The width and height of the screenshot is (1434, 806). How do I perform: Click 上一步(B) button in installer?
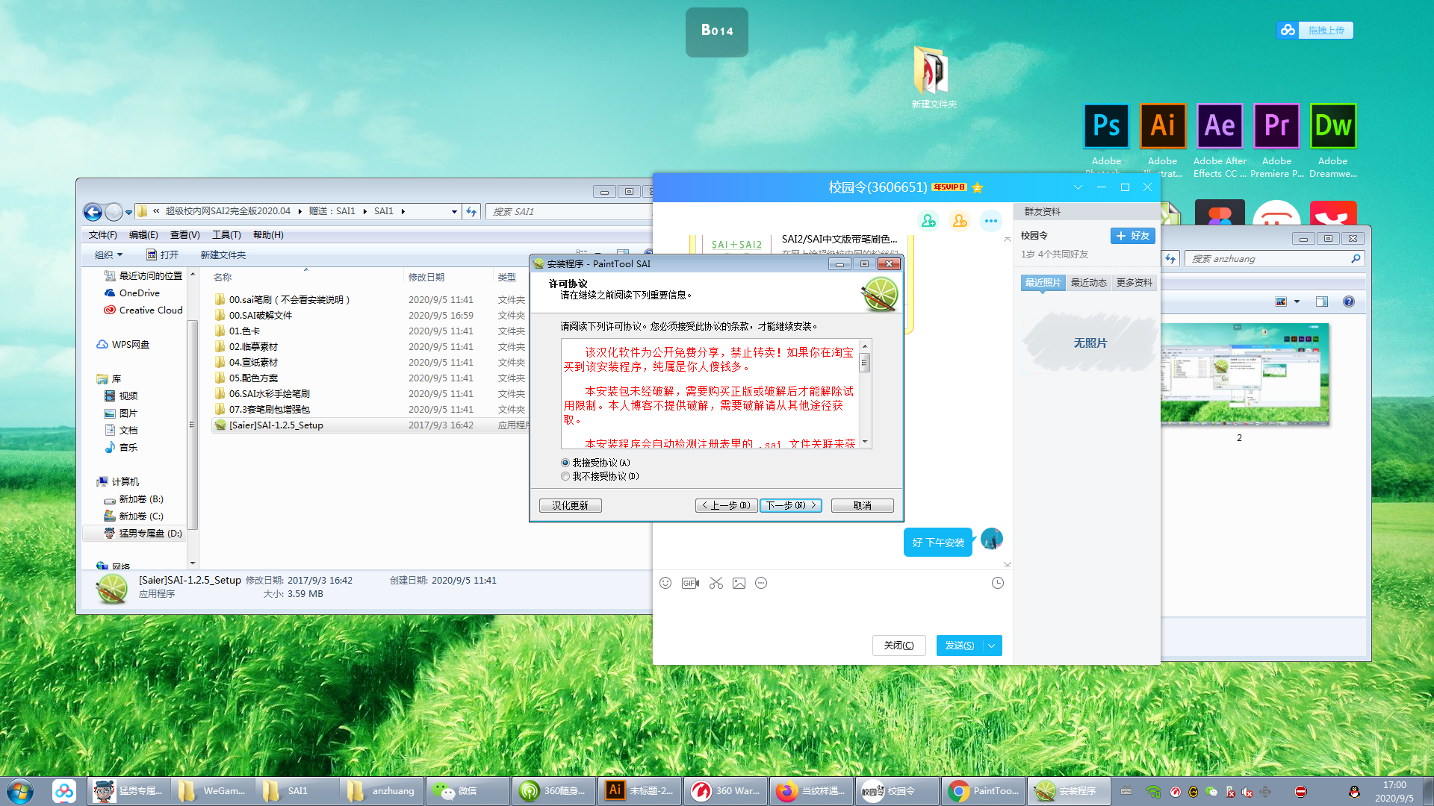click(x=726, y=505)
